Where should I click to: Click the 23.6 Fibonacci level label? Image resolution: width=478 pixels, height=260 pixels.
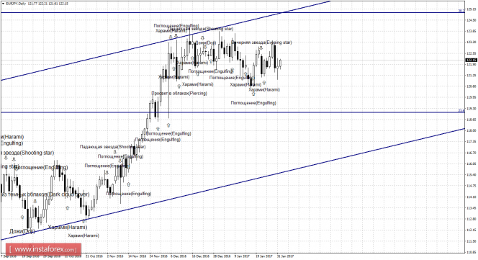click(461, 110)
